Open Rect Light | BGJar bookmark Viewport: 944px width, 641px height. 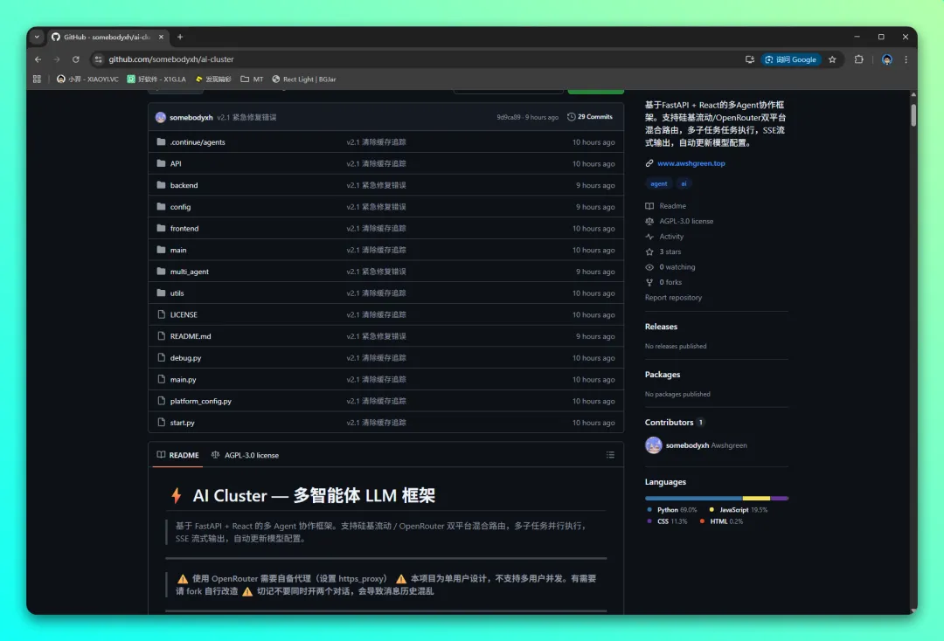[x=304, y=79]
